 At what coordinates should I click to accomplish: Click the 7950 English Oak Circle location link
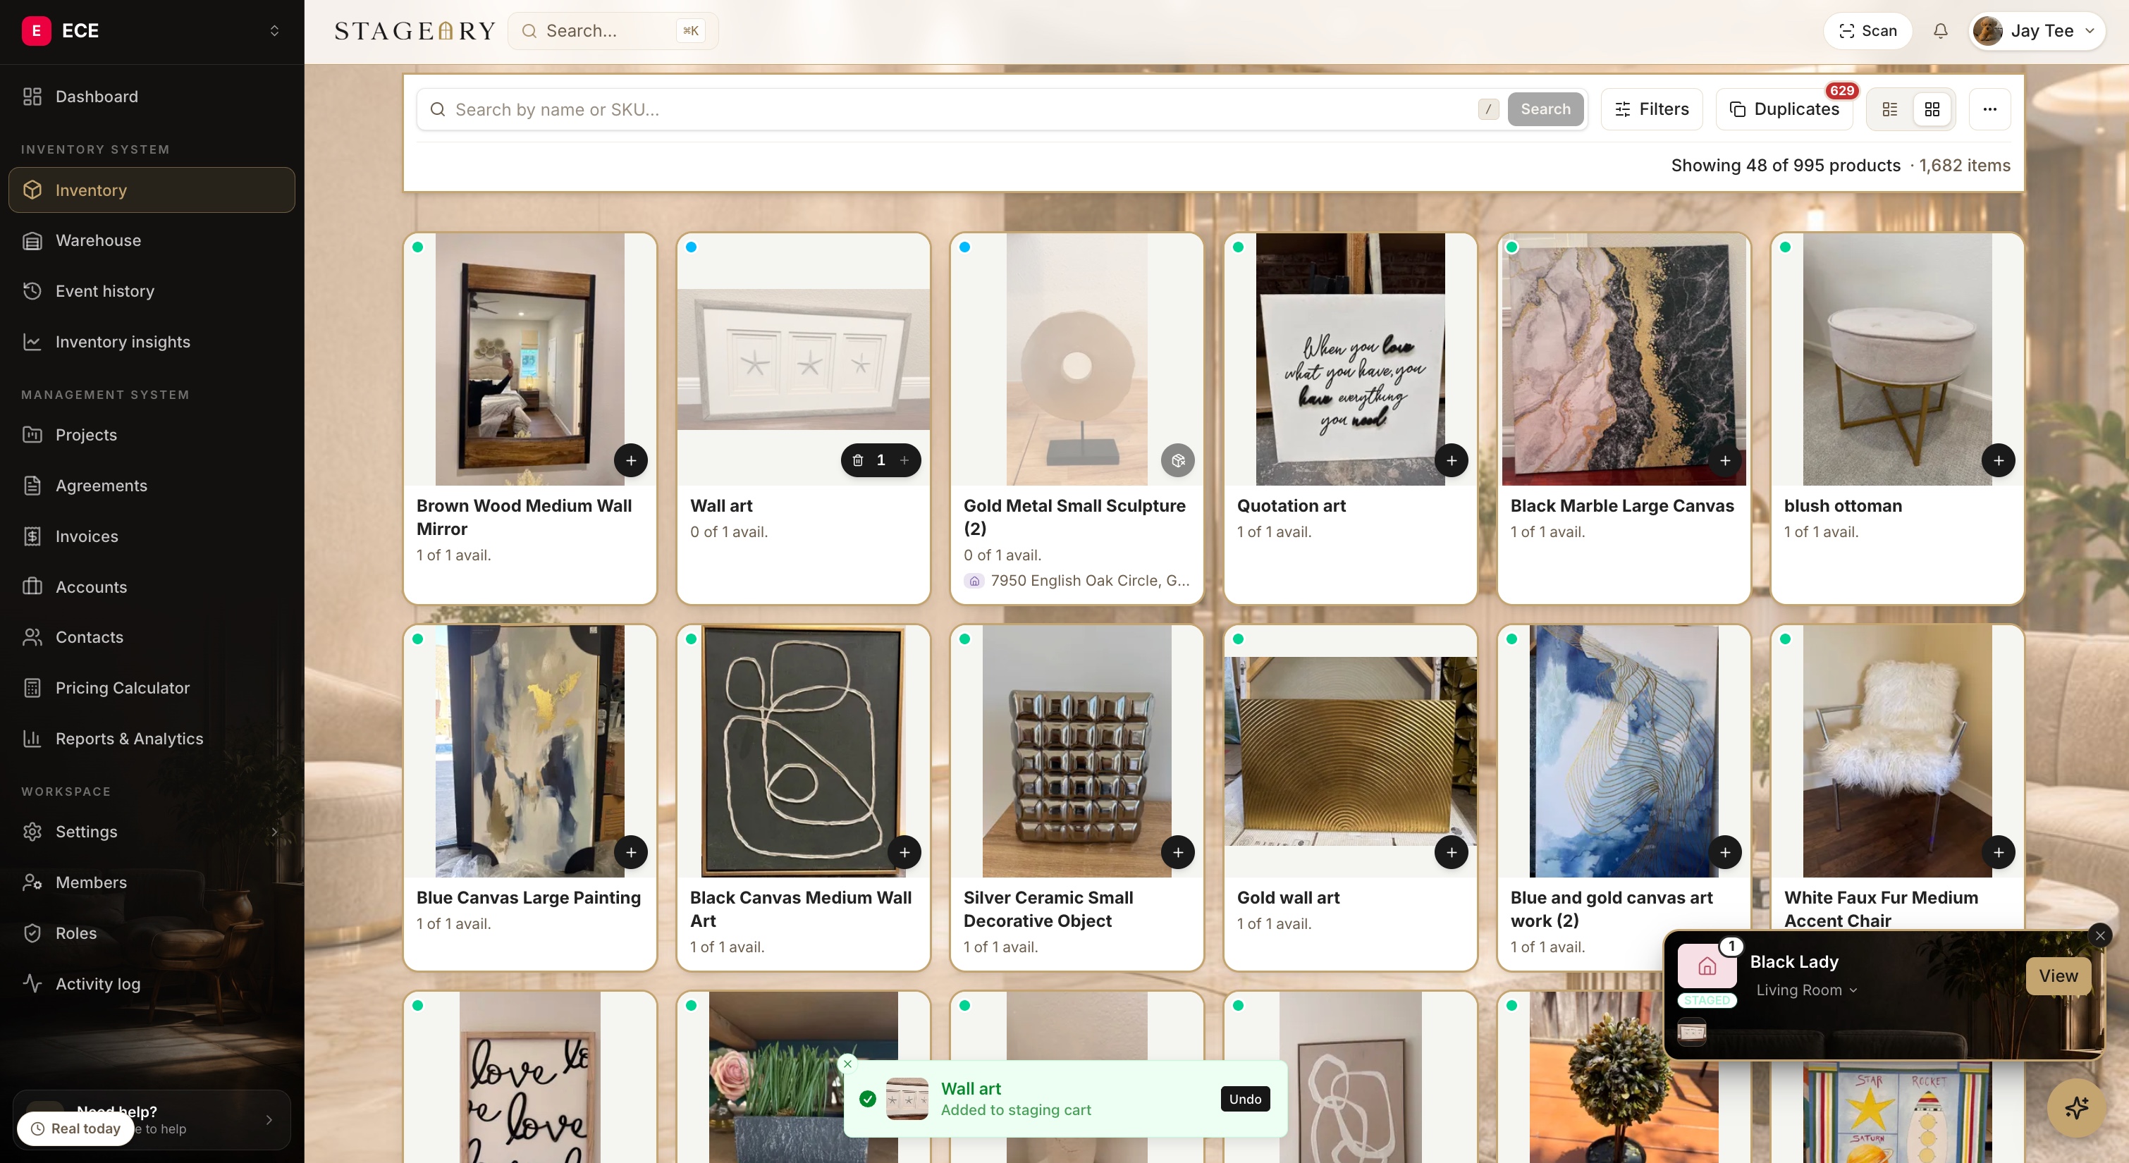coord(1077,580)
